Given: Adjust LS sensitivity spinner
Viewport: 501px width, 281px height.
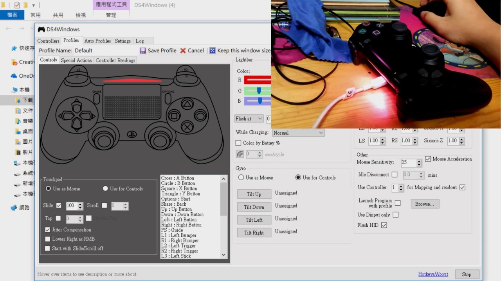Looking at the screenshot, I should click(x=382, y=141).
